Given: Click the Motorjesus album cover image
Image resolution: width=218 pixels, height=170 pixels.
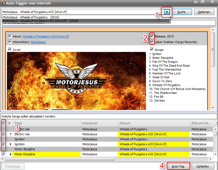Looking at the screenshot, I should 76,81.
